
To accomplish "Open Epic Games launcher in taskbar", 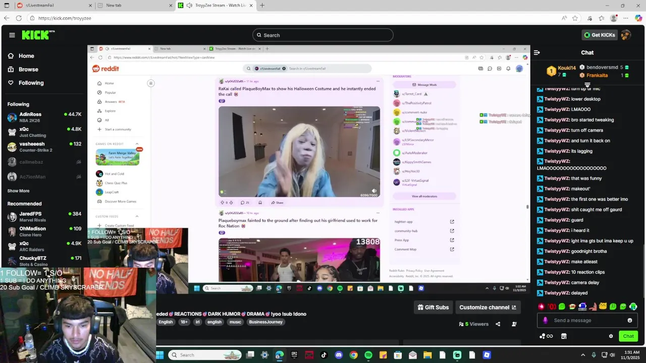I will (x=294, y=355).
